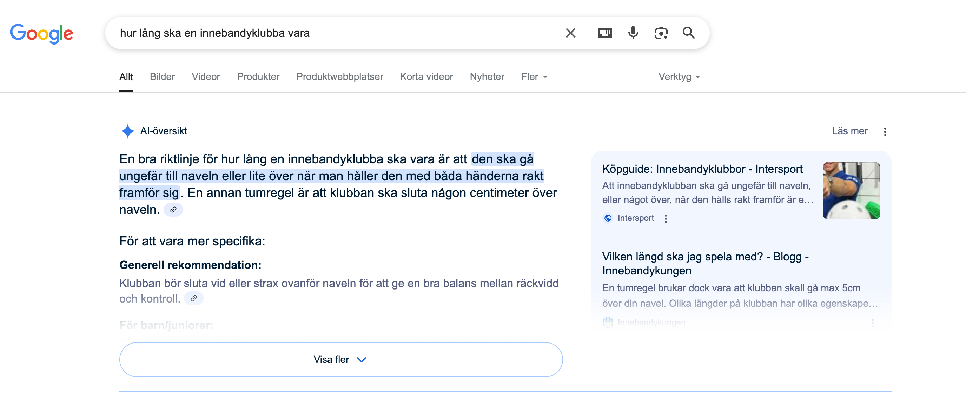Screen dimensions: 966x394
Task: Click the Läs mer link
Action: click(849, 131)
